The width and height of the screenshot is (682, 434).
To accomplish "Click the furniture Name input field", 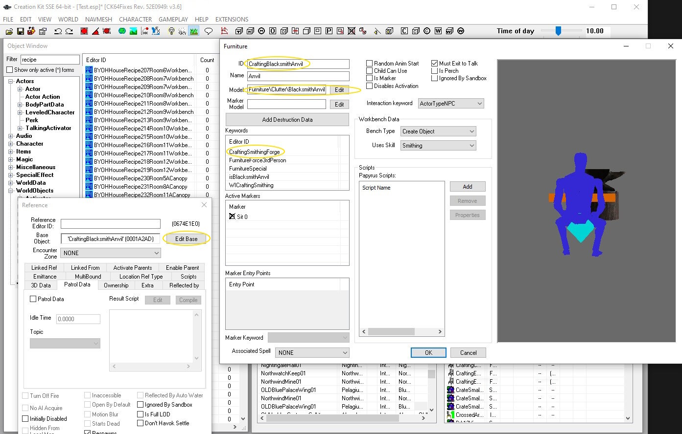I will [x=298, y=76].
